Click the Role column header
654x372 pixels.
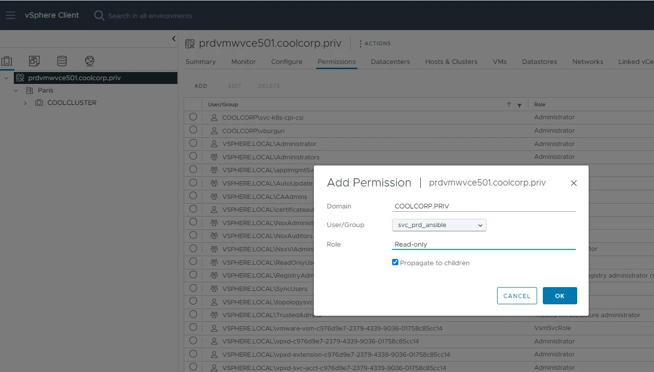[540, 104]
